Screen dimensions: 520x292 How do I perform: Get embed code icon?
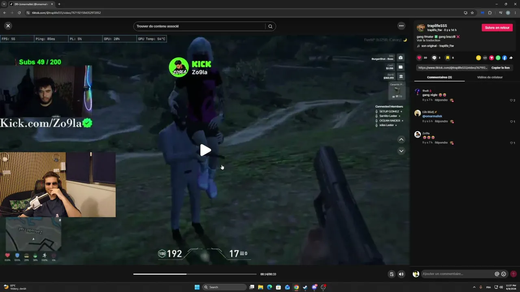point(485,58)
